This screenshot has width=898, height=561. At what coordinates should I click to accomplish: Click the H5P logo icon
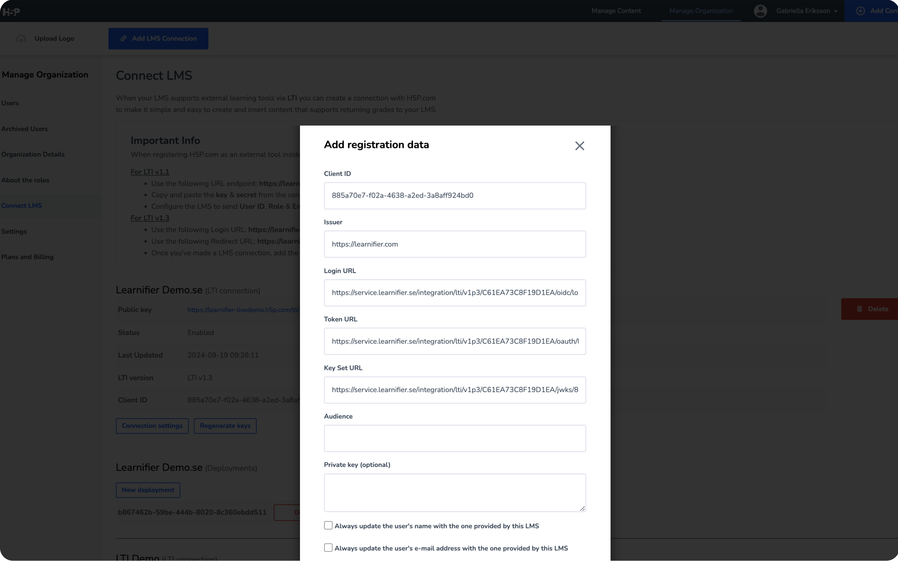tap(11, 12)
